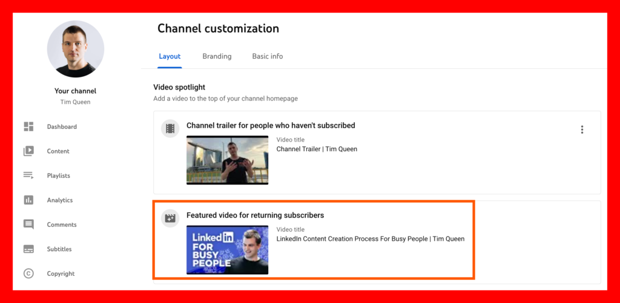Click the Subtitles icon in the sidebar
The width and height of the screenshot is (620, 303).
28,249
